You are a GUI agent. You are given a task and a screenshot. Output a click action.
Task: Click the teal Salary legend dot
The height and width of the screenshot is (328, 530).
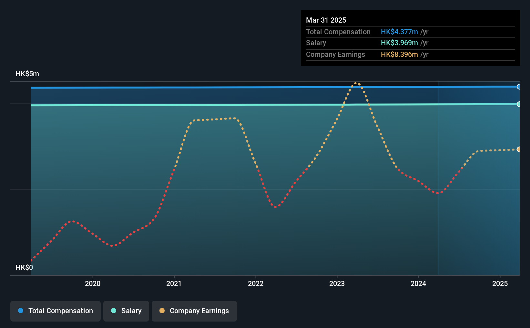(x=114, y=311)
